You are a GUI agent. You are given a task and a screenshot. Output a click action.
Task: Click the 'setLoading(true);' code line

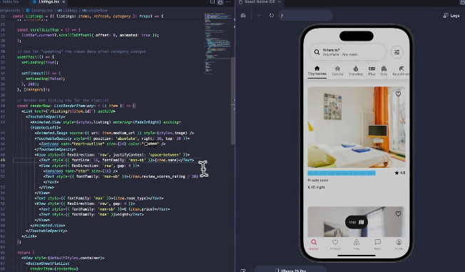click(40, 62)
